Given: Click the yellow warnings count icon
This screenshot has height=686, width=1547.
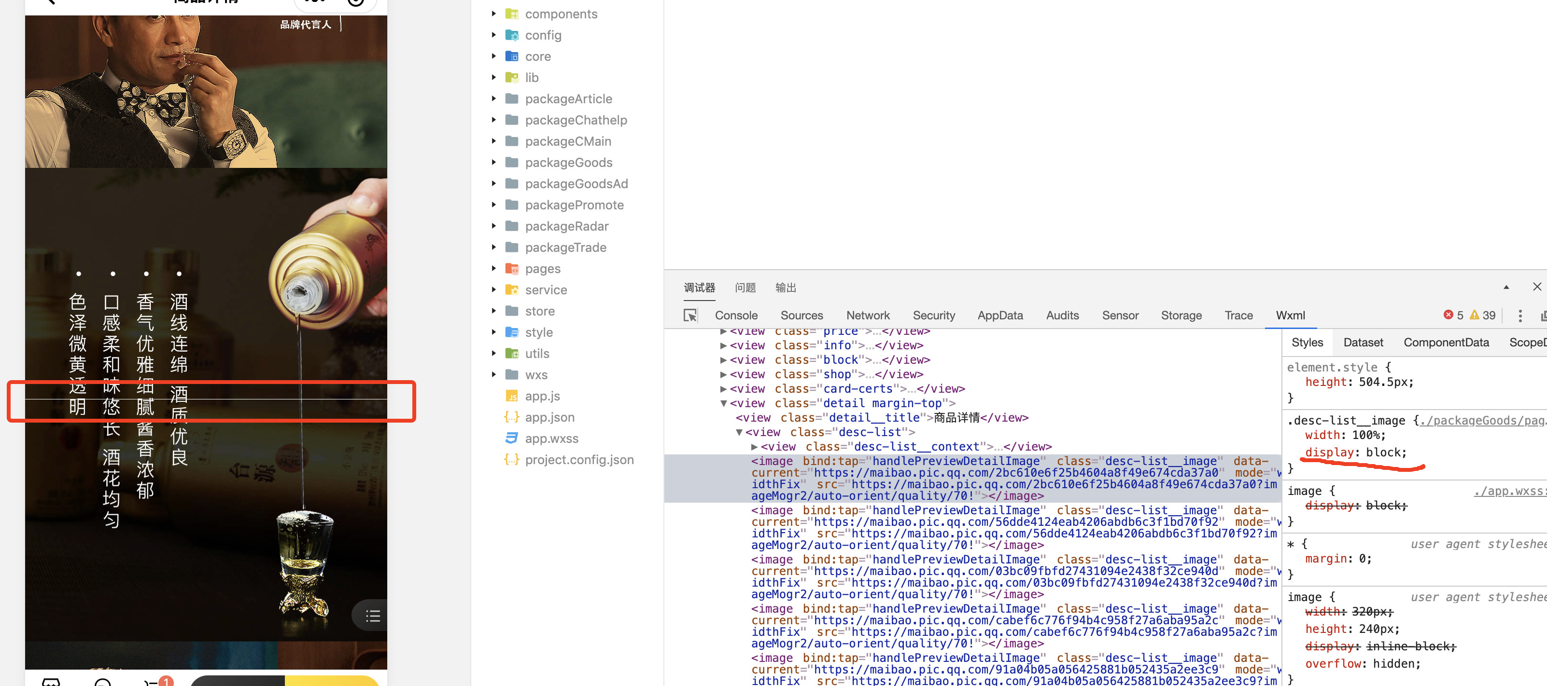Looking at the screenshot, I should pos(1474,315).
